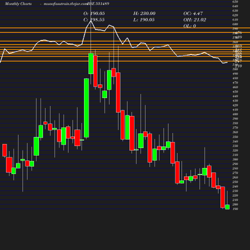Click the 610 price axis label
The height and width of the screenshot is (250, 250).
235,20
